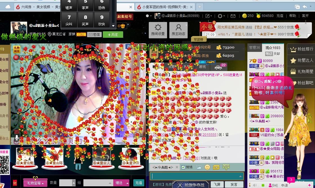This screenshot has height=188, width=315.
Task: Click inside the chat message input field
Action: pyautogui.click(x=194, y=176)
